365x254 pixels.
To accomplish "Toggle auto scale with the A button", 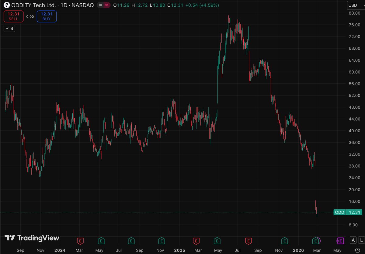I will 353,240.
